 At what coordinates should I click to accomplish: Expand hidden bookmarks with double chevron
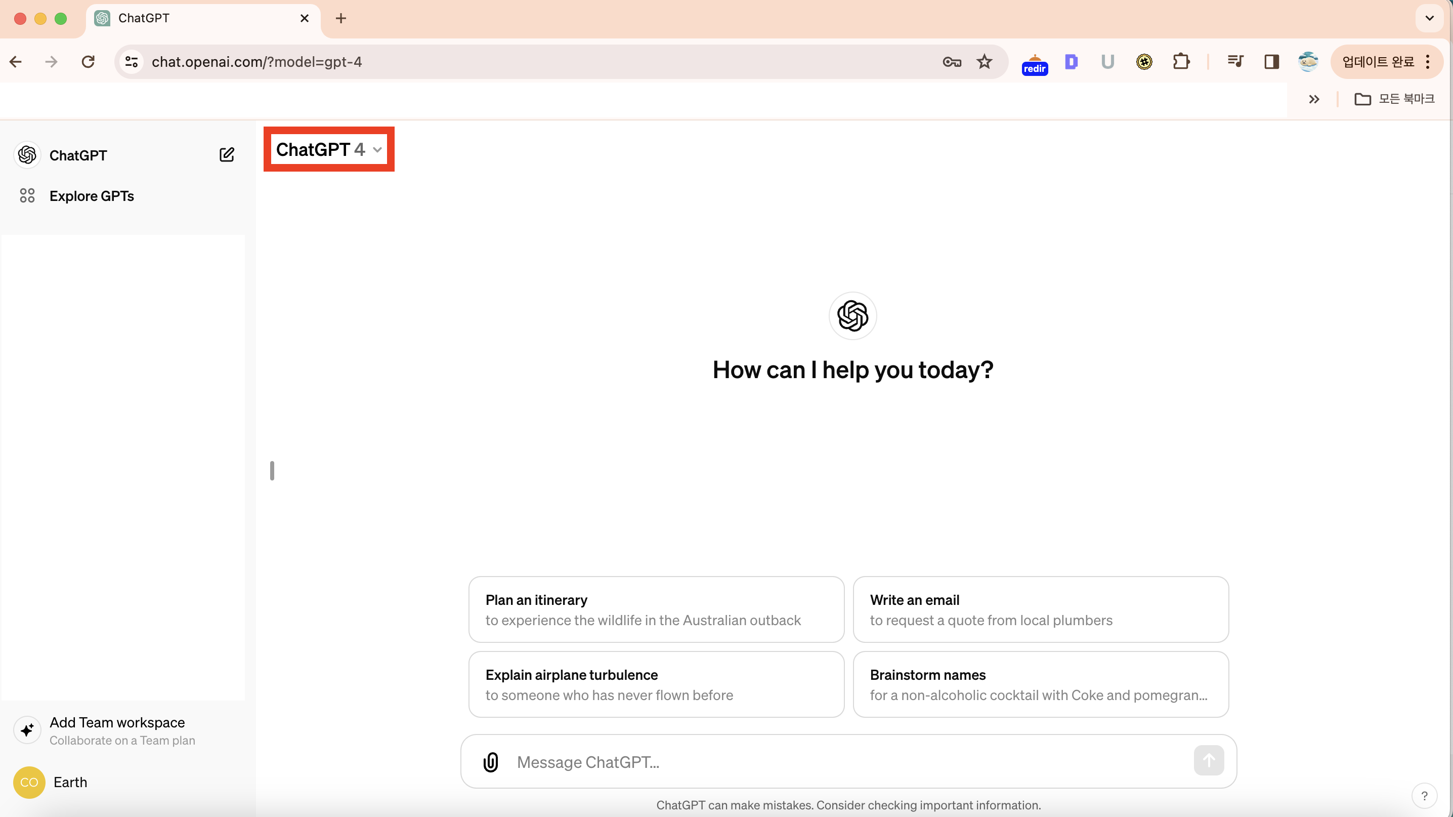[1314, 99]
